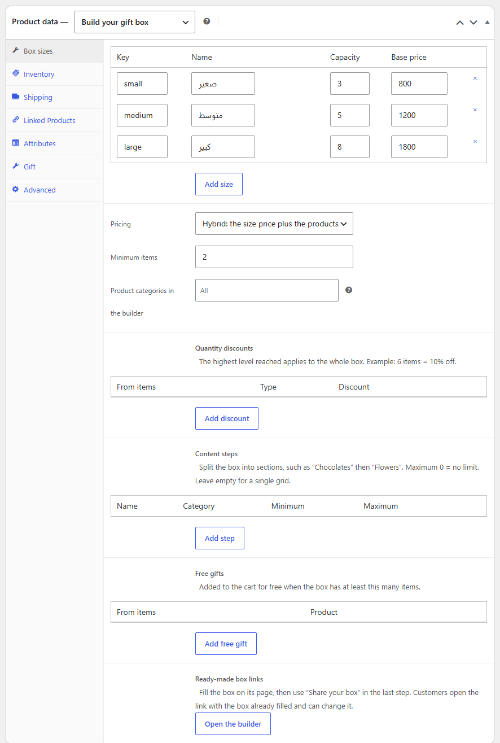Click the Product column header in Free gifts
Screen dimensions: 500x743
pos(324,612)
